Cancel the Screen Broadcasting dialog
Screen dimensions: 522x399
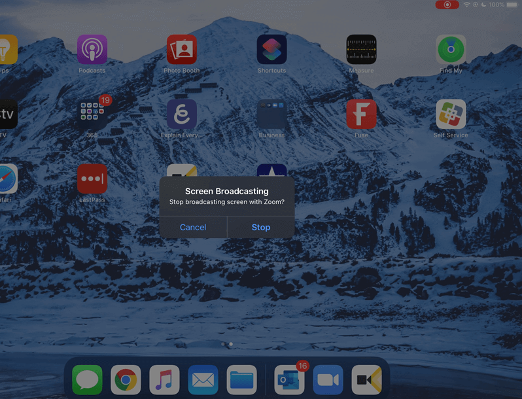[193, 227]
